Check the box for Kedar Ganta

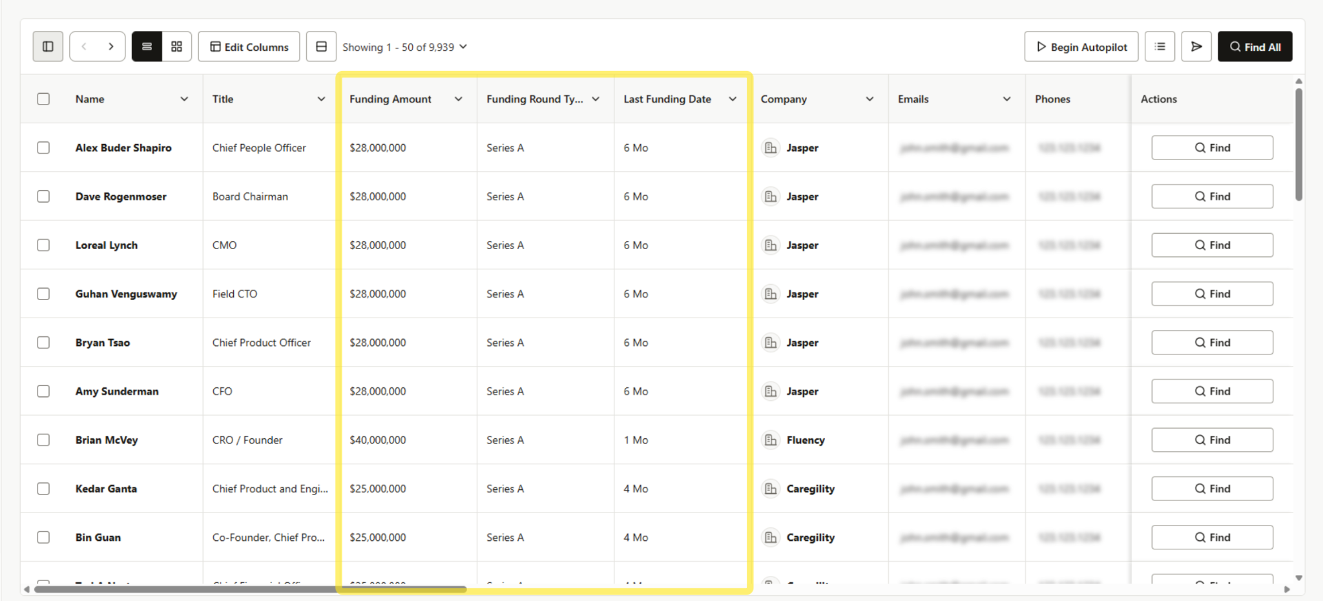click(43, 489)
